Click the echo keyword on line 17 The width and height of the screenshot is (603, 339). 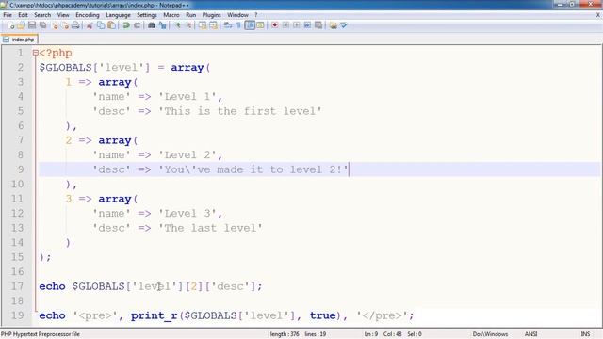(52, 286)
